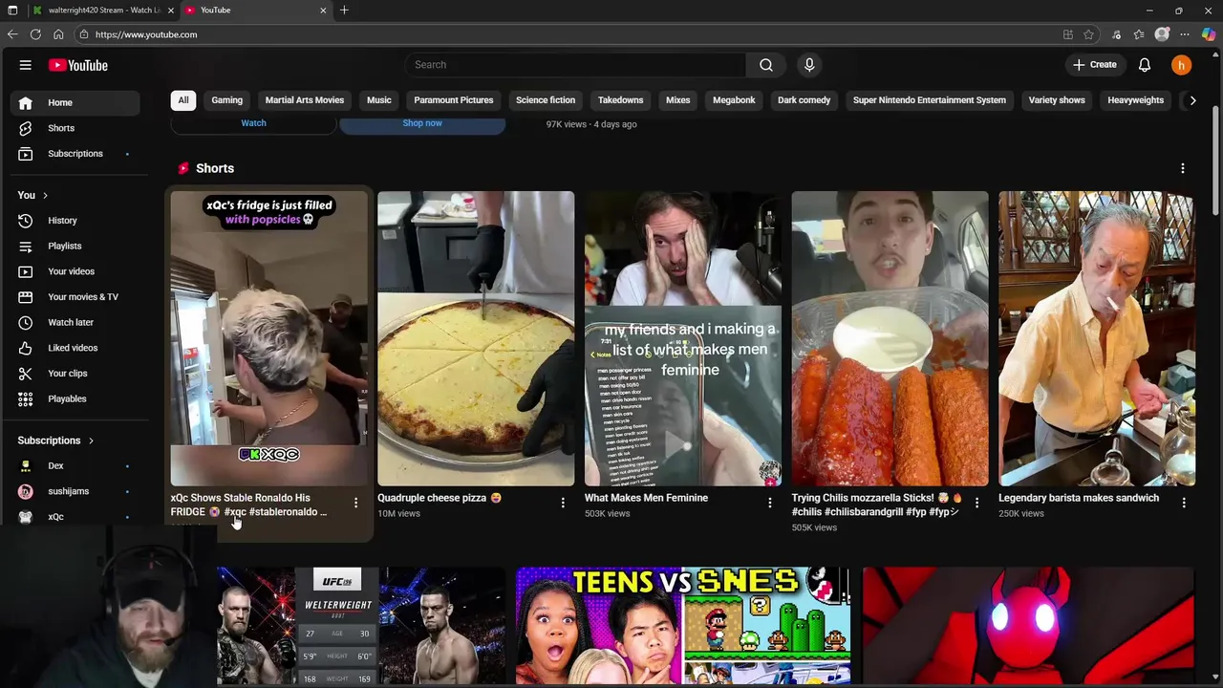Screen dimensions: 1223x688
Task: Open options for What Makes Men Feminine
Action: (770, 503)
